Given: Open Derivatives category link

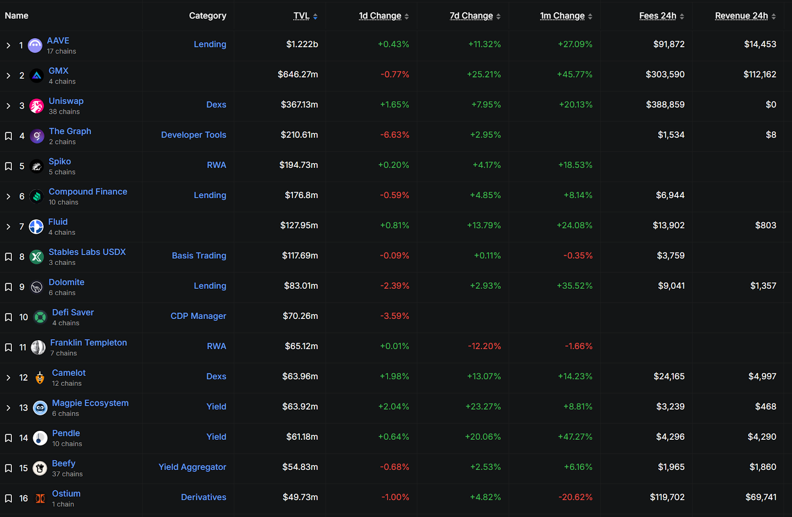Looking at the screenshot, I should tap(203, 497).
